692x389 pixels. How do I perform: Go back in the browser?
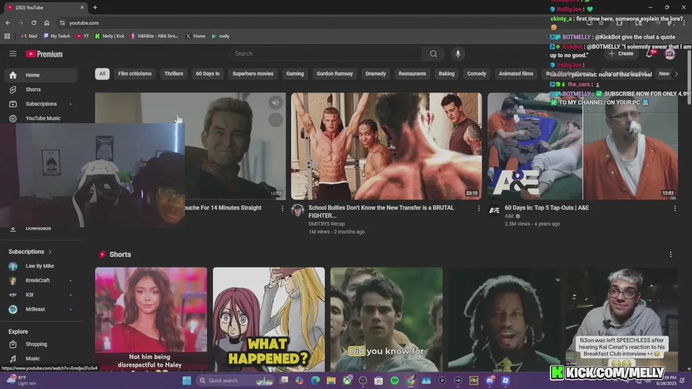(x=8, y=23)
